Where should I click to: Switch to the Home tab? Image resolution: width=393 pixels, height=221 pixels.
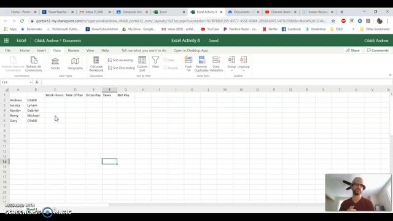(25, 50)
